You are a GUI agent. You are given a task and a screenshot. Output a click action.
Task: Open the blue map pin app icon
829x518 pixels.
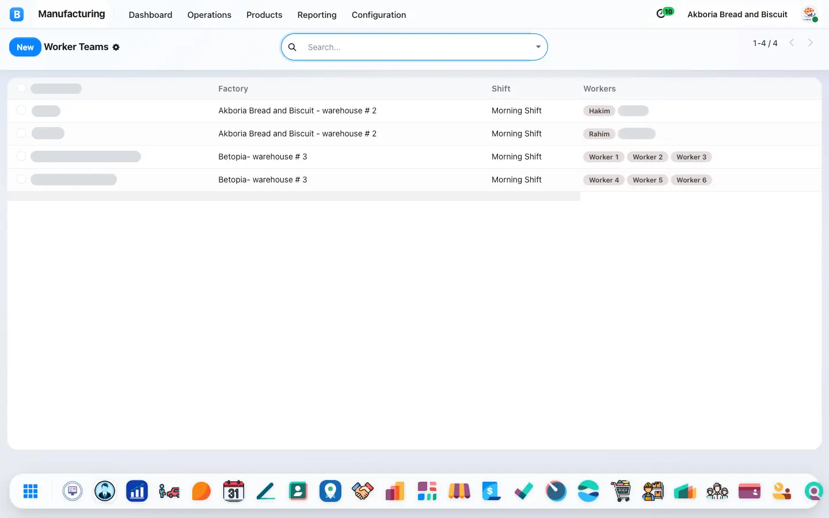coord(330,491)
